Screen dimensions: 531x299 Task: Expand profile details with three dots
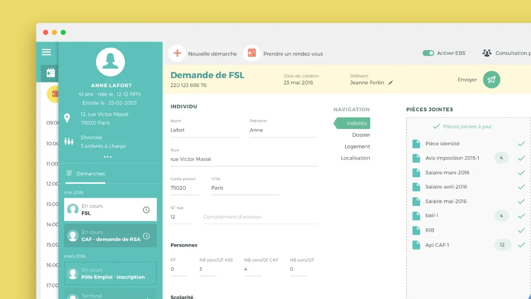108,157
